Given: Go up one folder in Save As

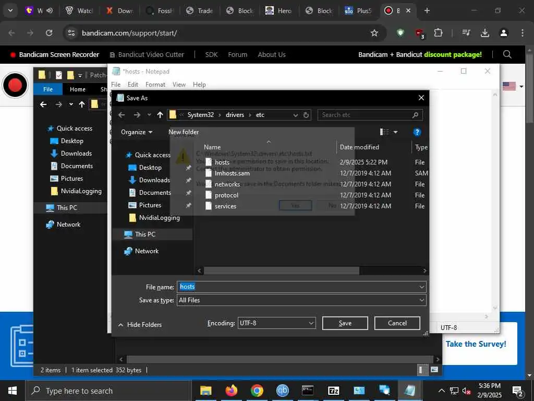Looking at the screenshot, I should click(x=160, y=115).
